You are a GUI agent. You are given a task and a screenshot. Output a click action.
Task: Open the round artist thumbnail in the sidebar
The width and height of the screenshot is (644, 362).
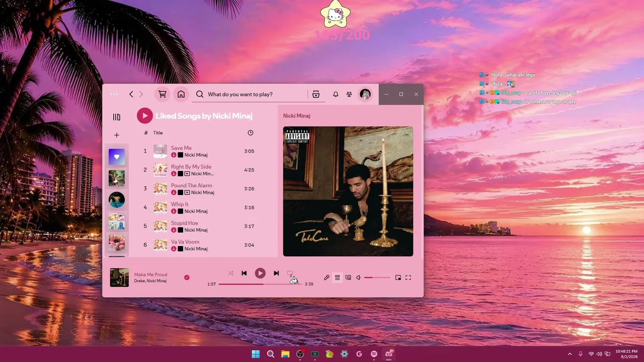pyautogui.click(x=117, y=200)
